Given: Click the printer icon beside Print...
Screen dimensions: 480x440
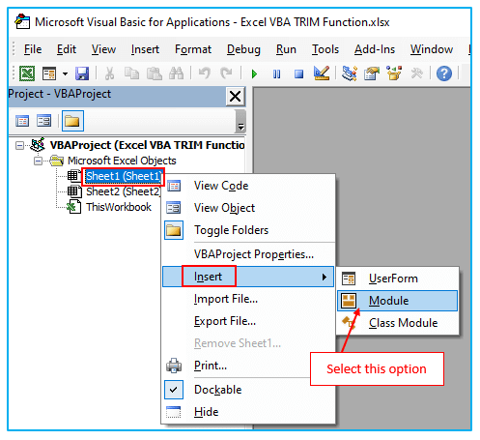Looking at the screenshot, I should (x=174, y=366).
